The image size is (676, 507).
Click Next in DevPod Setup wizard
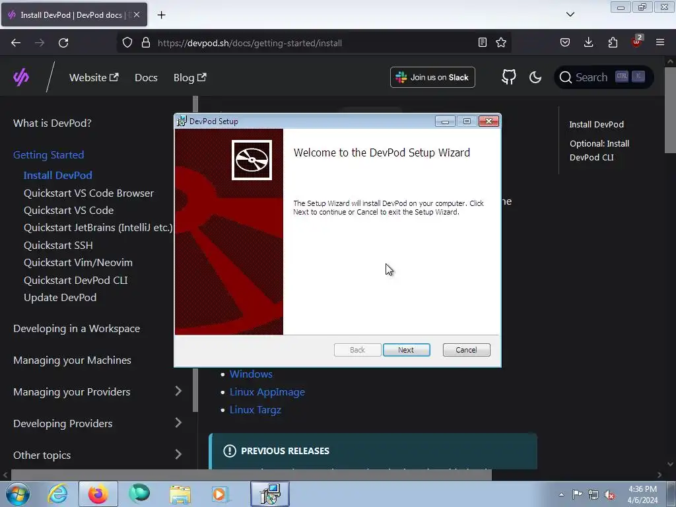click(406, 350)
